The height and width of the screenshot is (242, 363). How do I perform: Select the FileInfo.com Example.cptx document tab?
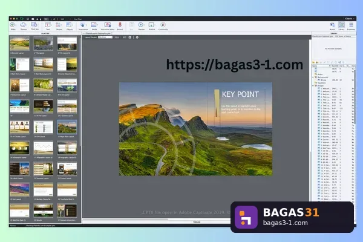coord(97,34)
